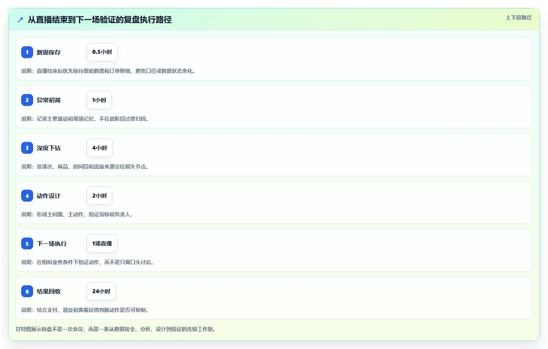548x349 pixels.
Task: Click the description about 保存原始数据和订单明细
Action: point(108,71)
